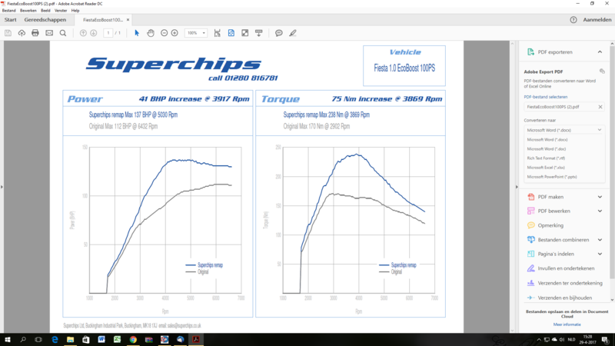
Task: Click the Print icon in the toolbar
Action: click(x=35, y=33)
